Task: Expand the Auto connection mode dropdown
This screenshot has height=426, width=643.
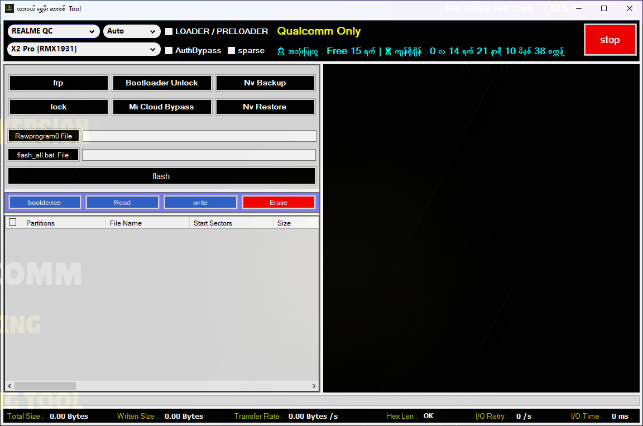Action: coord(132,31)
